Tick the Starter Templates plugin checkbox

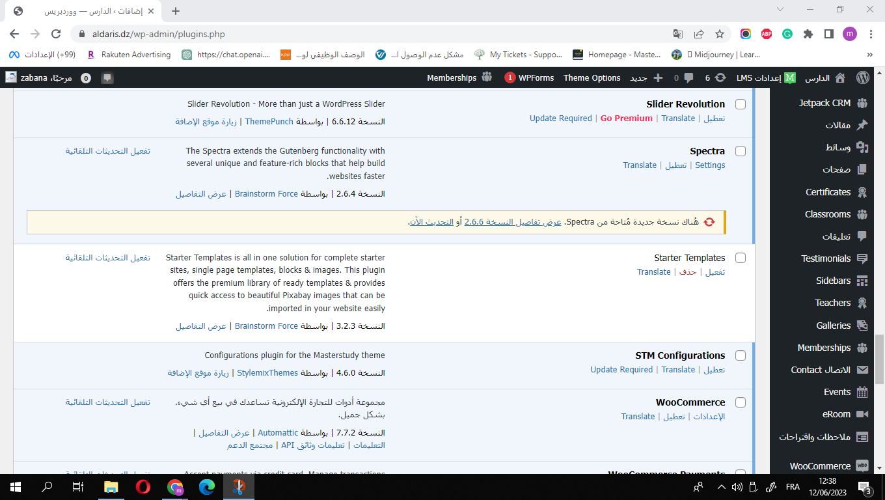click(741, 258)
